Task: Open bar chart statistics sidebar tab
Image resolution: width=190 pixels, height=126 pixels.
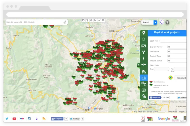Action: pos(144,77)
